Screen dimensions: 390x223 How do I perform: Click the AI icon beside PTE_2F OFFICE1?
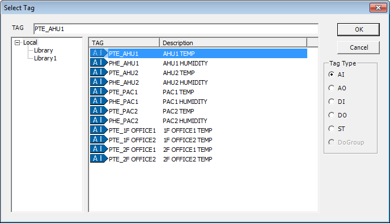(x=99, y=149)
